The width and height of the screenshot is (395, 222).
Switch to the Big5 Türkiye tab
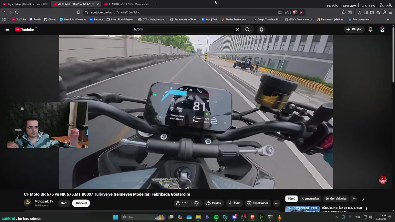click(26, 4)
